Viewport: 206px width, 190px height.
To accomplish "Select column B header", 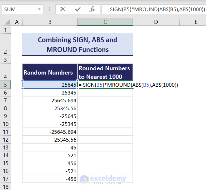I will 50,22.
